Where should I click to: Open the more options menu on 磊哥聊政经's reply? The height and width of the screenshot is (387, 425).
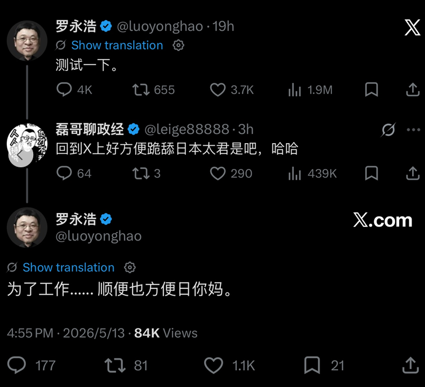point(413,130)
